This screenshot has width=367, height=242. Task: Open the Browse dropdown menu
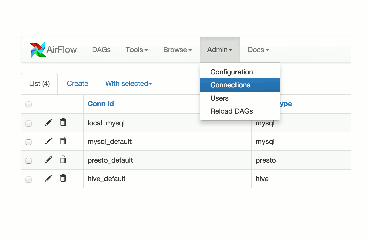pyautogui.click(x=177, y=50)
